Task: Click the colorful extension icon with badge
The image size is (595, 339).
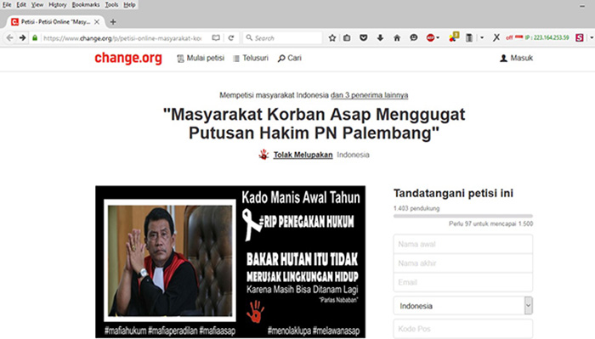Action: (x=453, y=37)
